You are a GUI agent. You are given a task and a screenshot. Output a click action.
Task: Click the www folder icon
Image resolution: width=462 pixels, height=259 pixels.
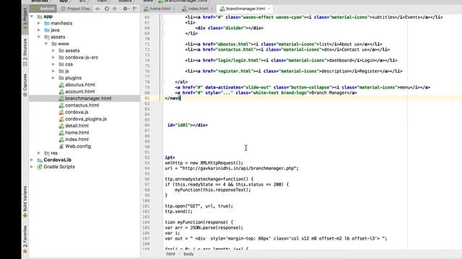click(x=54, y=44)
